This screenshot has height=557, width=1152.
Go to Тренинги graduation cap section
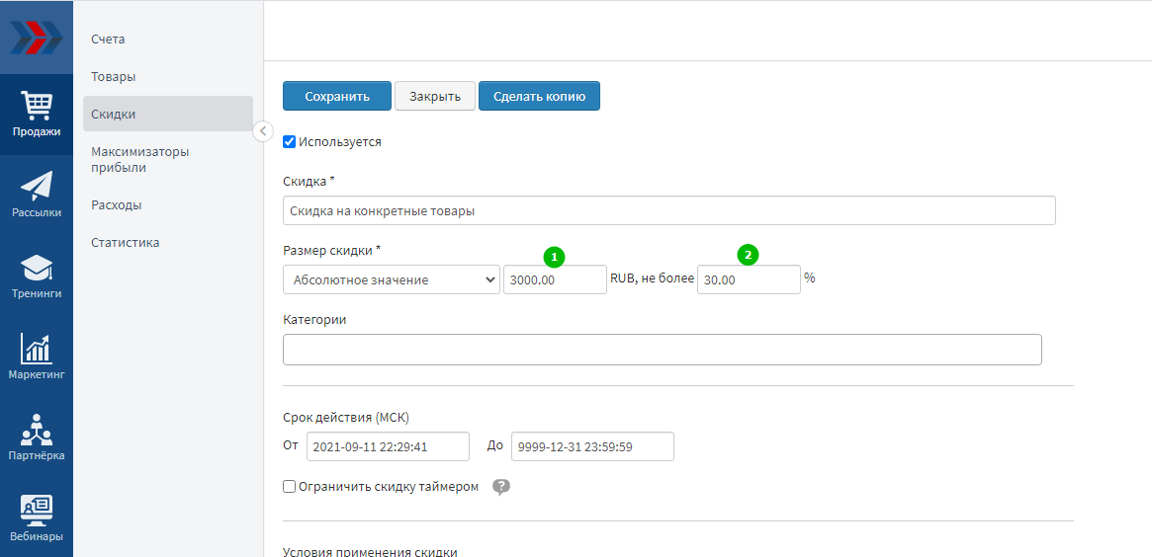pos(37,276)
